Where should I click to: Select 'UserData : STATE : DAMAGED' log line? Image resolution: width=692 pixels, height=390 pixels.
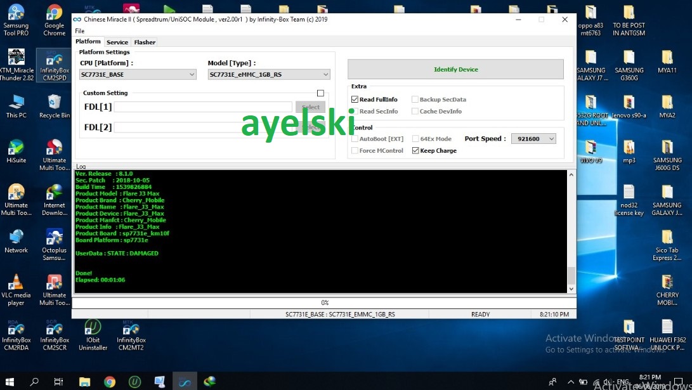click(x=117, y=253)
